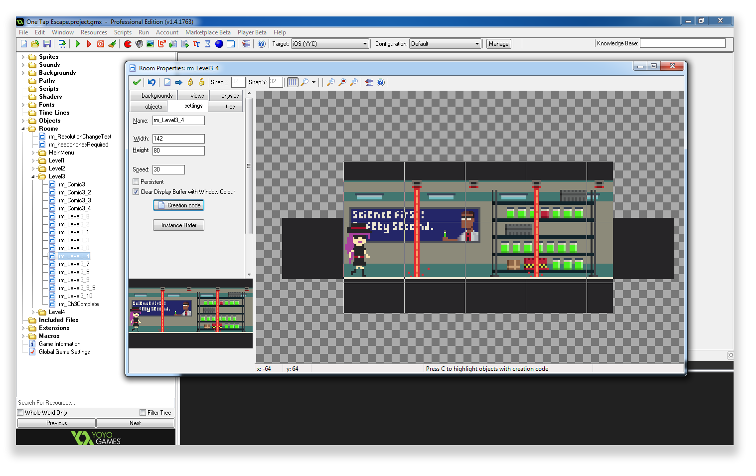The width and height of the screenshot is (756, 476).
Task: Open the Marketplace Beta menu
Action: tap(208, 32)
